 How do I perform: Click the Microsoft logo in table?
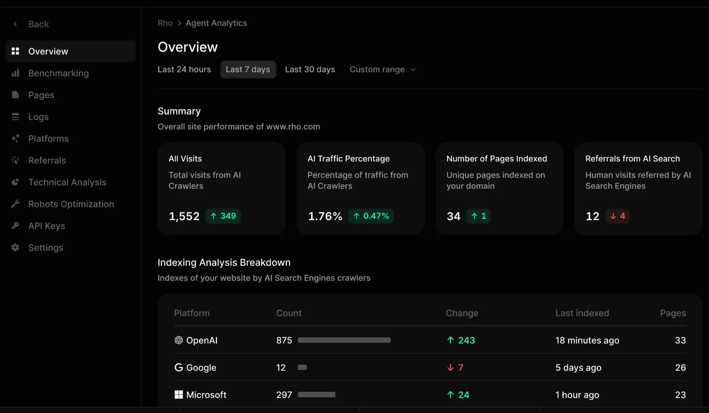coord(179,395)
